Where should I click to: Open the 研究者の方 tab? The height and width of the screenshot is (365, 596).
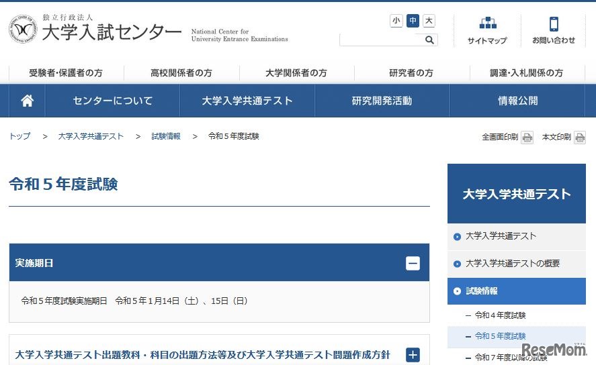(411, 73)
